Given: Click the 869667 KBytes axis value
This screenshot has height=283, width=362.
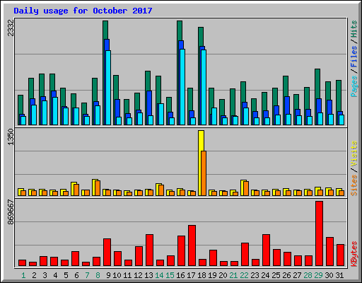Looking at the screenshot, I should (x=11, y=212).
